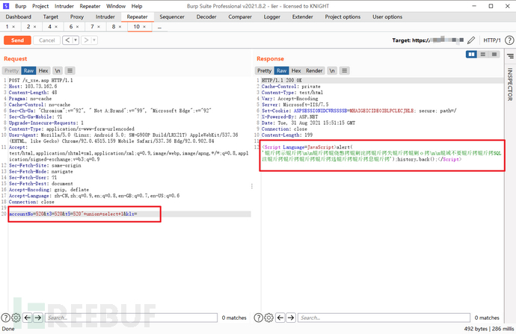Select combined tabbed layout icon

494,55
